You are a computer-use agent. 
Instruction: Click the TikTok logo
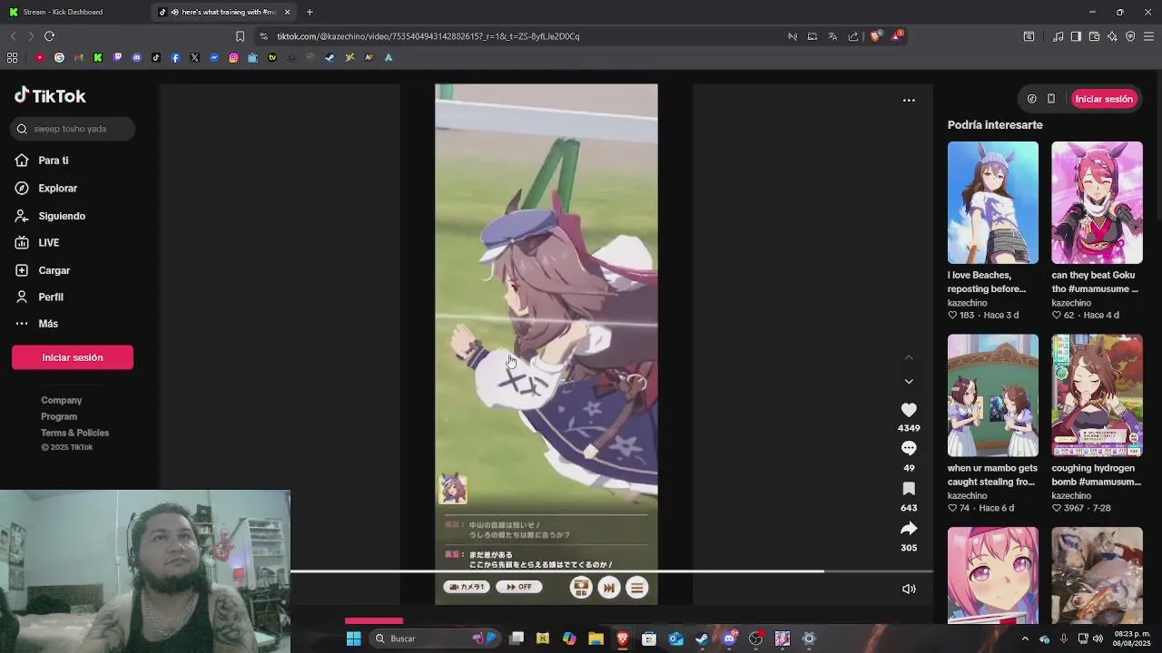50,95
